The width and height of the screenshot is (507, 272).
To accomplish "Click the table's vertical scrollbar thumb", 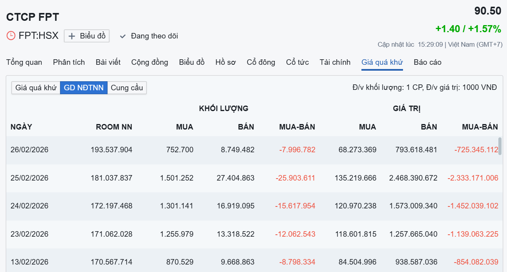I will [500, 146].
